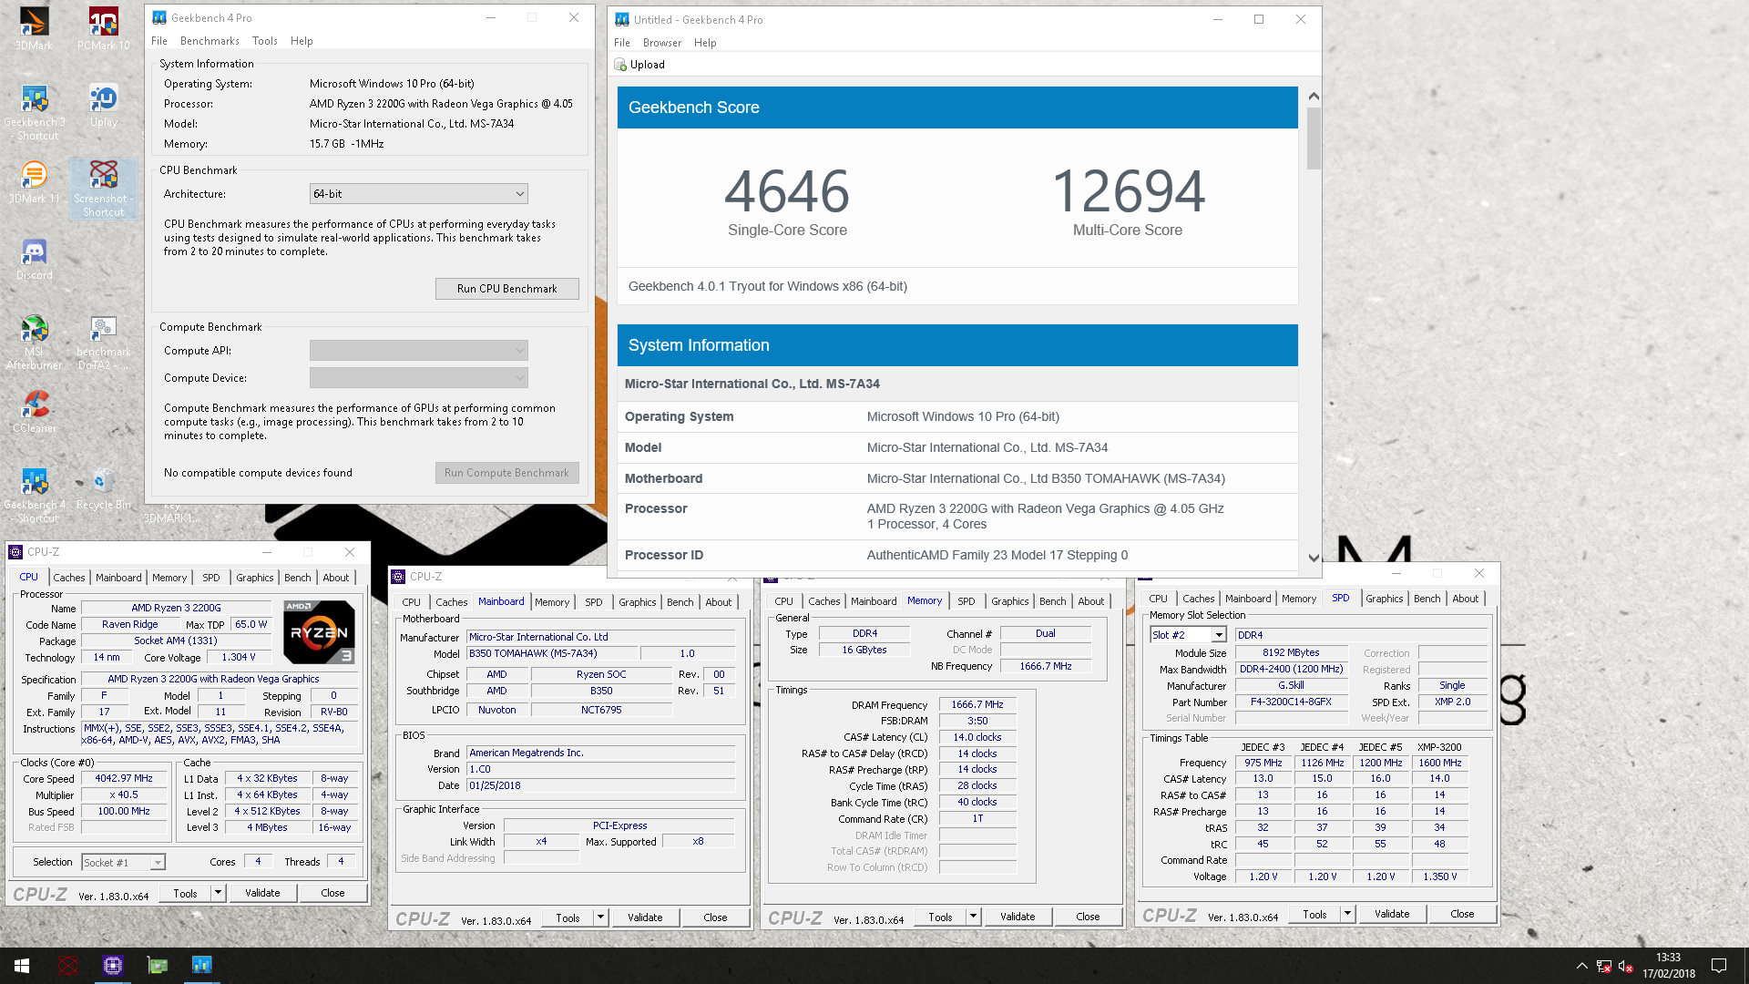Viewport: 1749px width, 984px height.
Task: Click Run Compute Benchmark button
Action: 506,473
